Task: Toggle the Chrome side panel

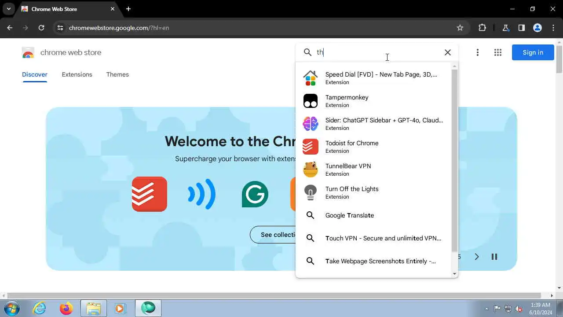Action: [522, 28]
